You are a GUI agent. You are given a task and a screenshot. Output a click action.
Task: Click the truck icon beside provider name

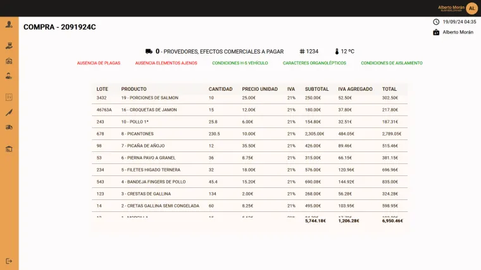pos(149,51)
